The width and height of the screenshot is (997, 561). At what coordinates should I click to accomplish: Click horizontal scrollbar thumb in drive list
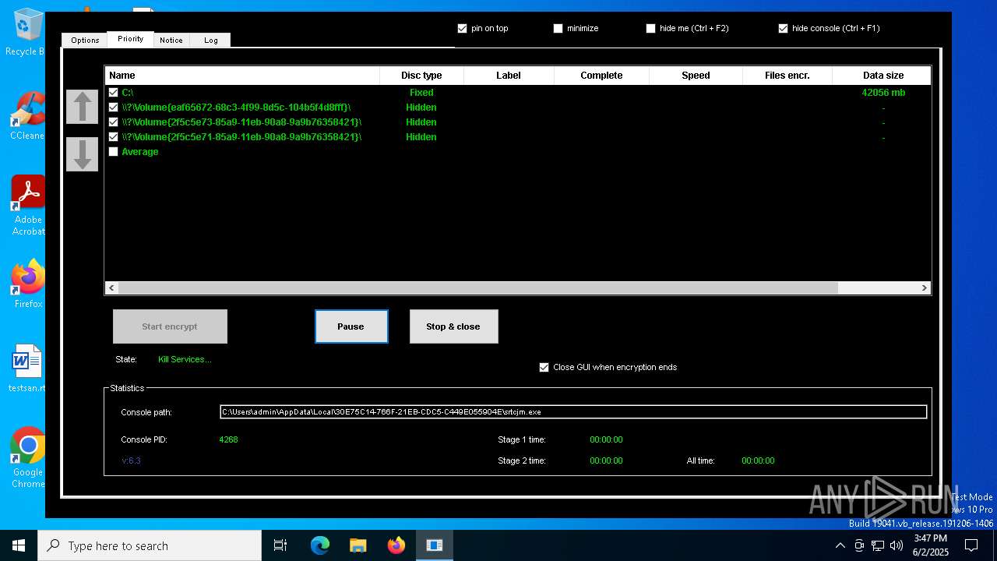(478, 288)
